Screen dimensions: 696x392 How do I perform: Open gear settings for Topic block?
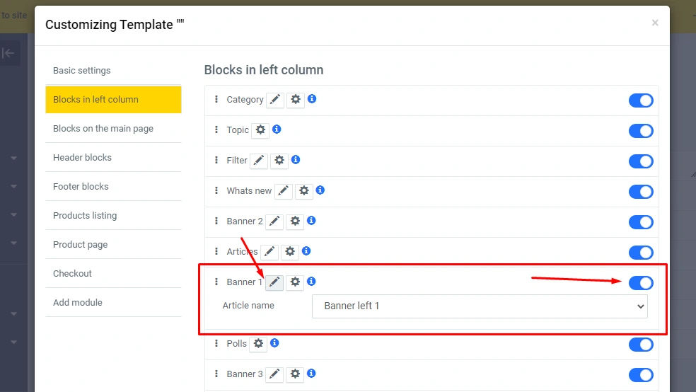[x=260, y=130]
